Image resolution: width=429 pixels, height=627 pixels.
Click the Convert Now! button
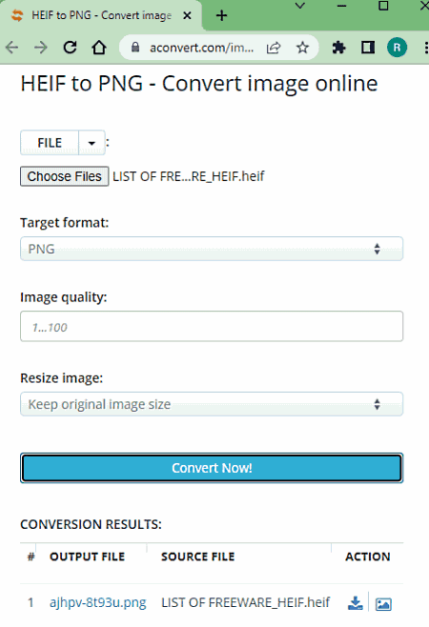click(212, 468)
